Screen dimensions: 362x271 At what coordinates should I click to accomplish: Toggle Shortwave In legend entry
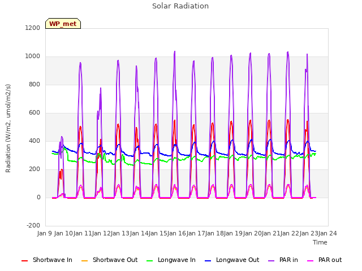47,260
